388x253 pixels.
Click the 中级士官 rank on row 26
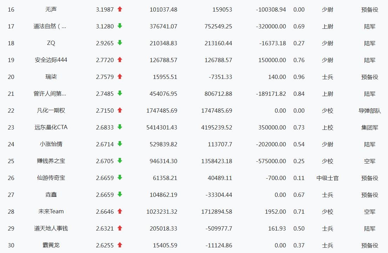pos(327,178)
